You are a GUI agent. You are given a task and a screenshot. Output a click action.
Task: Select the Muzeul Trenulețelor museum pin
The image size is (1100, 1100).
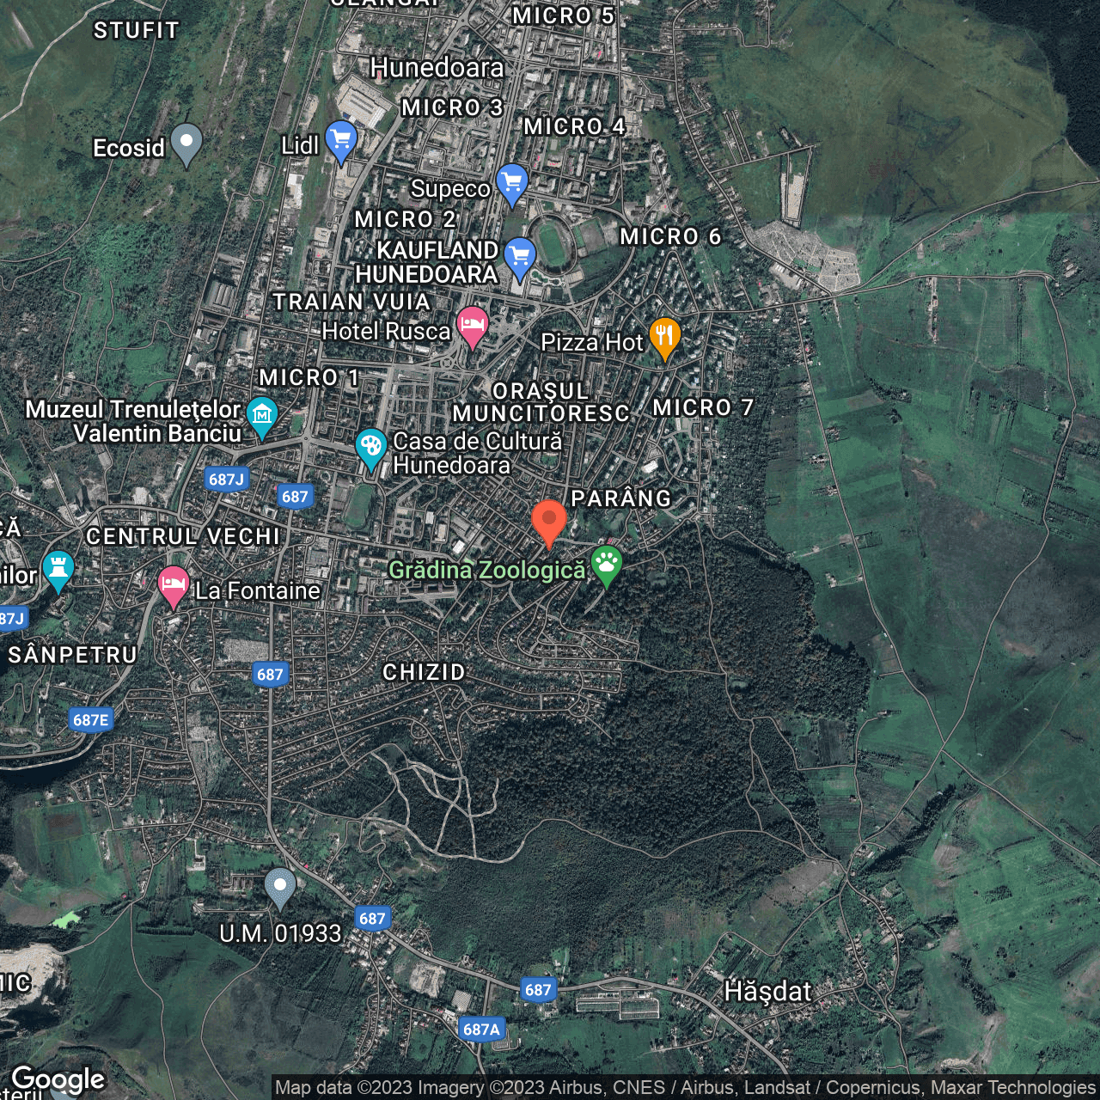(x=262, y=416)
